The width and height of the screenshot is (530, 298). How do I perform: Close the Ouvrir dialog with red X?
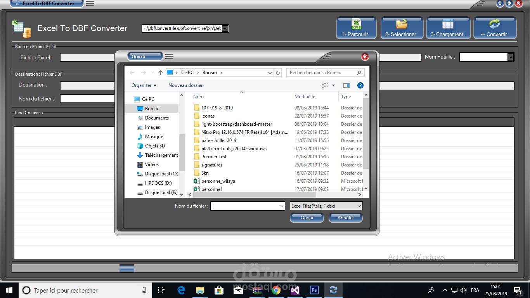click(365, 57)
